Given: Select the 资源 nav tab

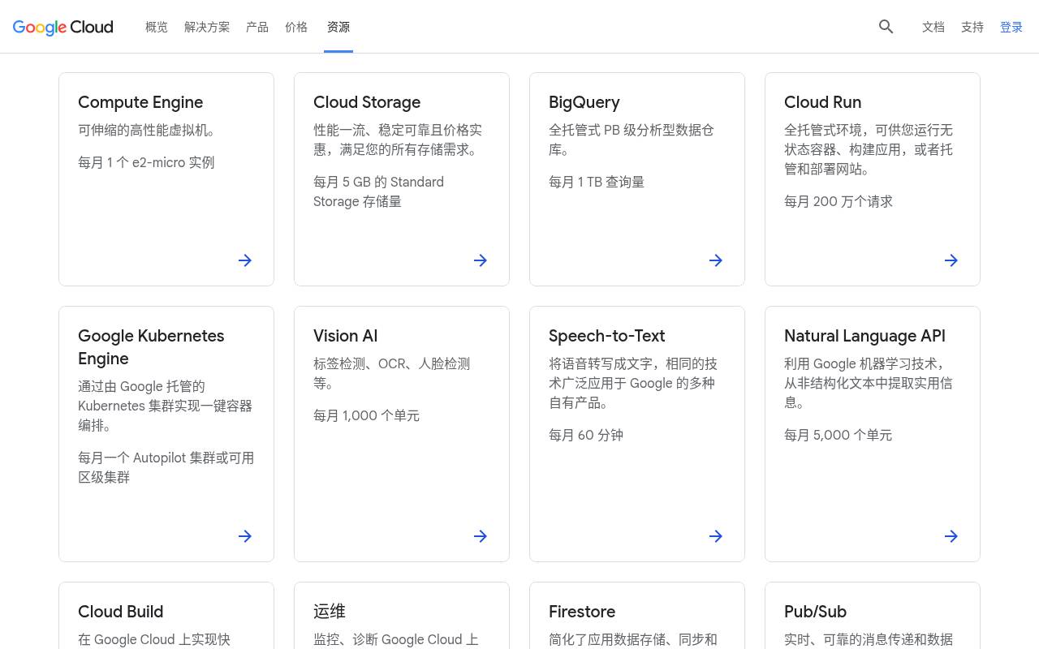Looking at the screenshot, I should point(338,27).
